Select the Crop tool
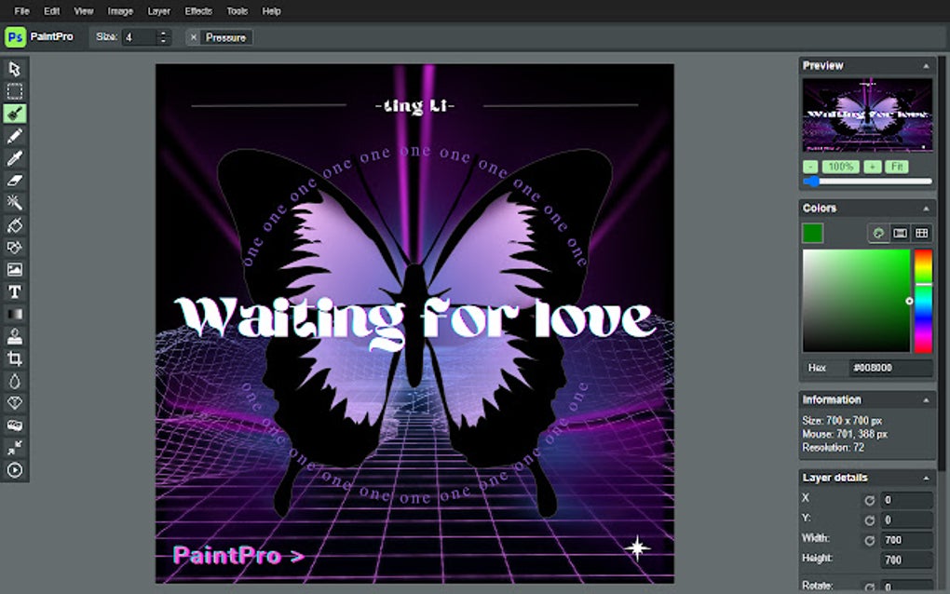 click(x=14, y=359)
